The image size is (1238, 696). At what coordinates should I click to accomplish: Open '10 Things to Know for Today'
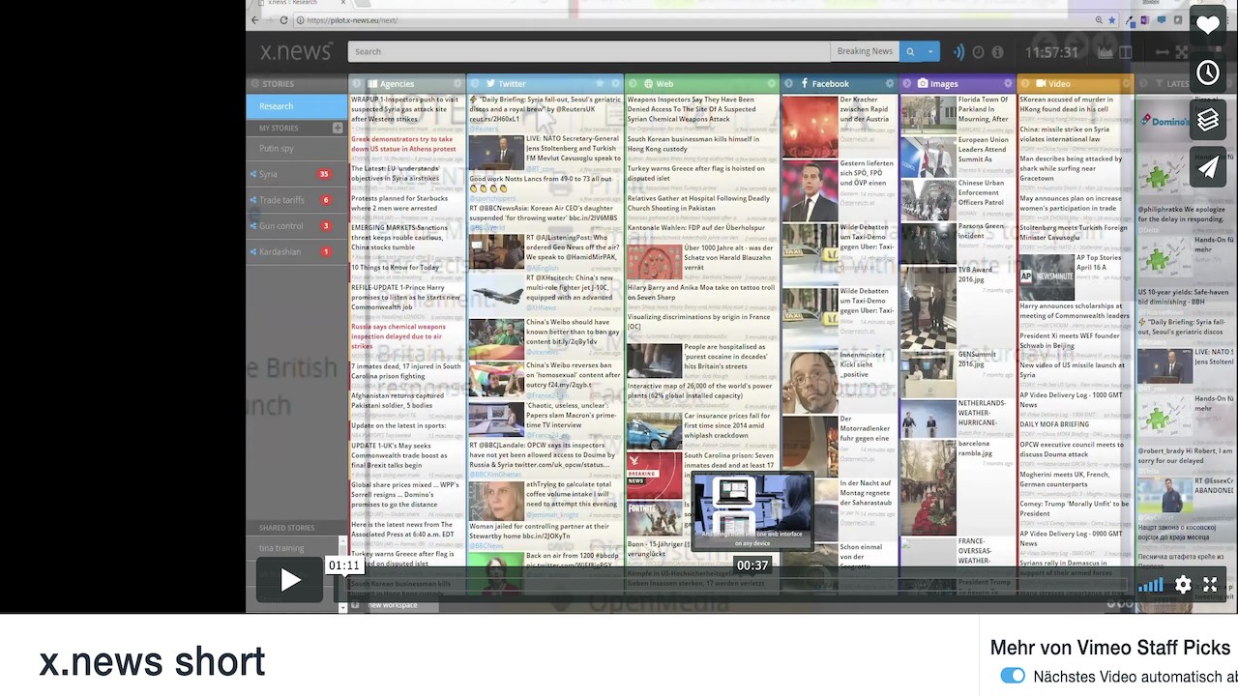tap(396, 268)
